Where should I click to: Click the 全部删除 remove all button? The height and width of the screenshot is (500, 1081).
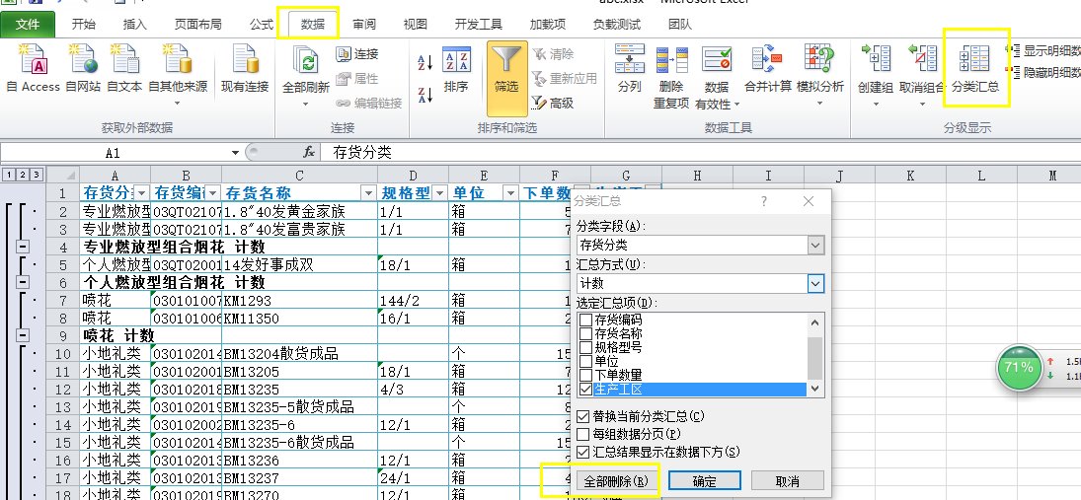[x=616, y=481]
